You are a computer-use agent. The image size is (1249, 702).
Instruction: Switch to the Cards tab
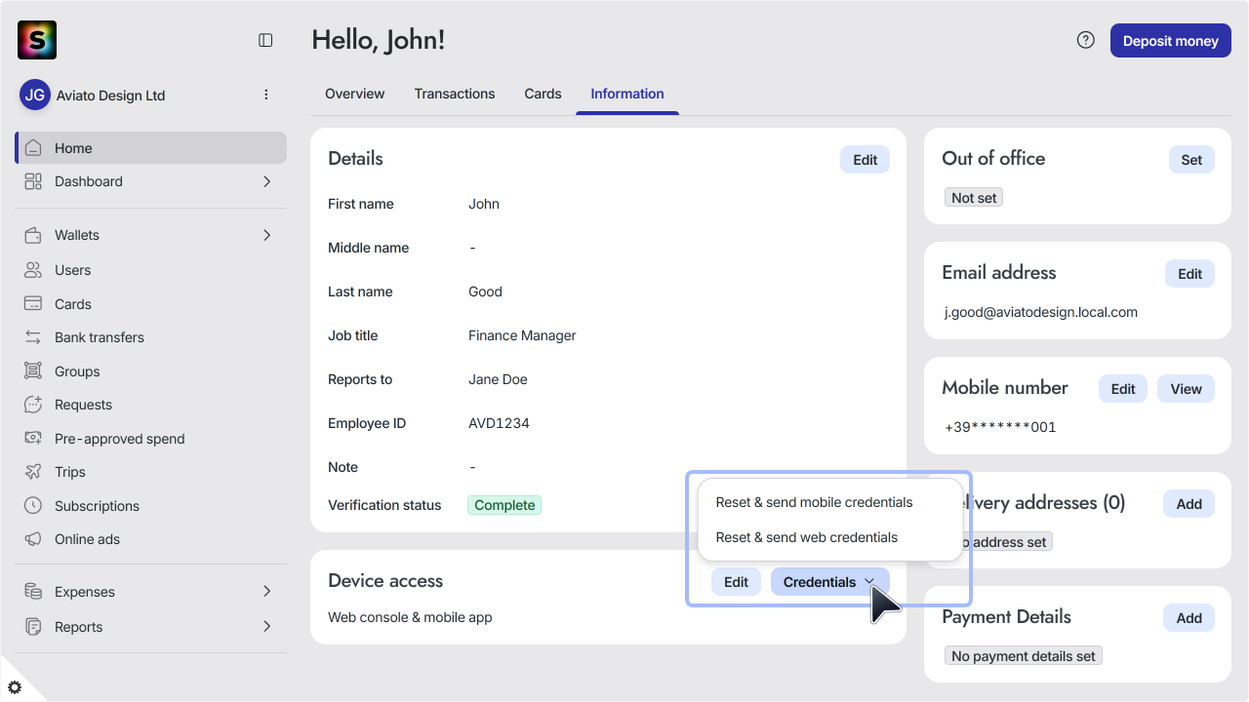543,94
